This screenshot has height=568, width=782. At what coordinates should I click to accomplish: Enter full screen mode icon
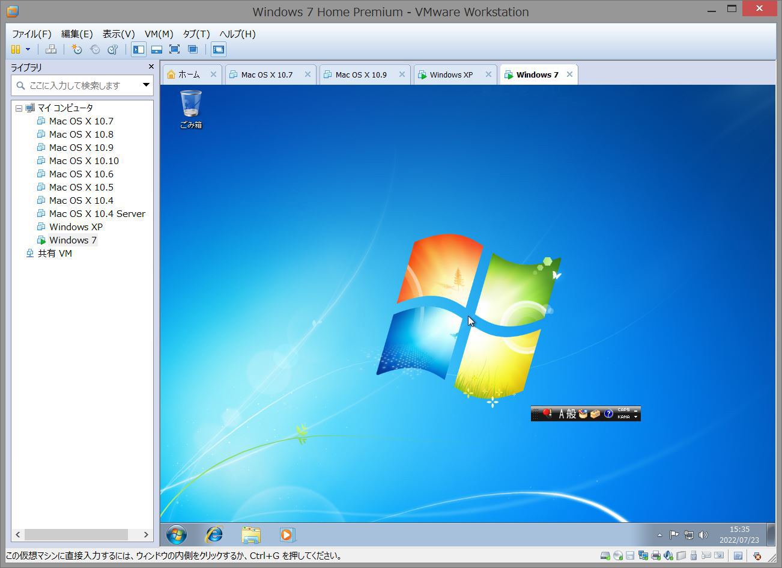click(x=175, y=49)
